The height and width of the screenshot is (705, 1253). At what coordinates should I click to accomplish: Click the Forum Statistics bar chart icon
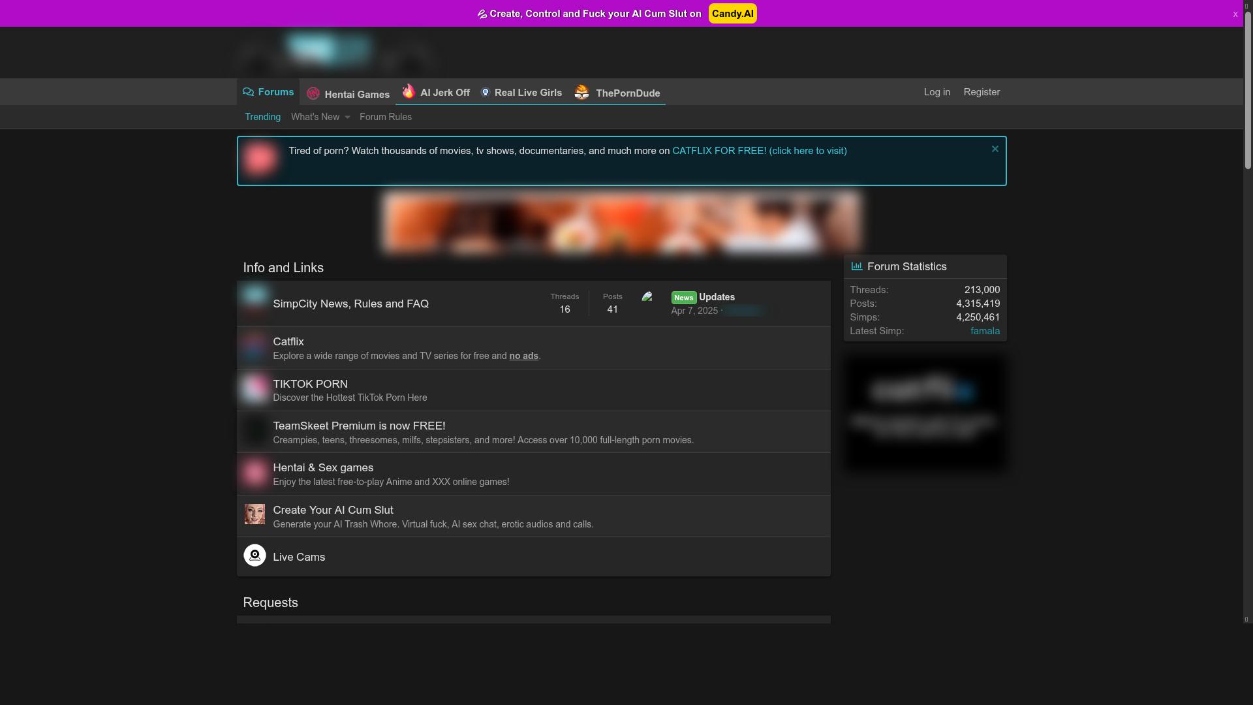coord(857,266)
